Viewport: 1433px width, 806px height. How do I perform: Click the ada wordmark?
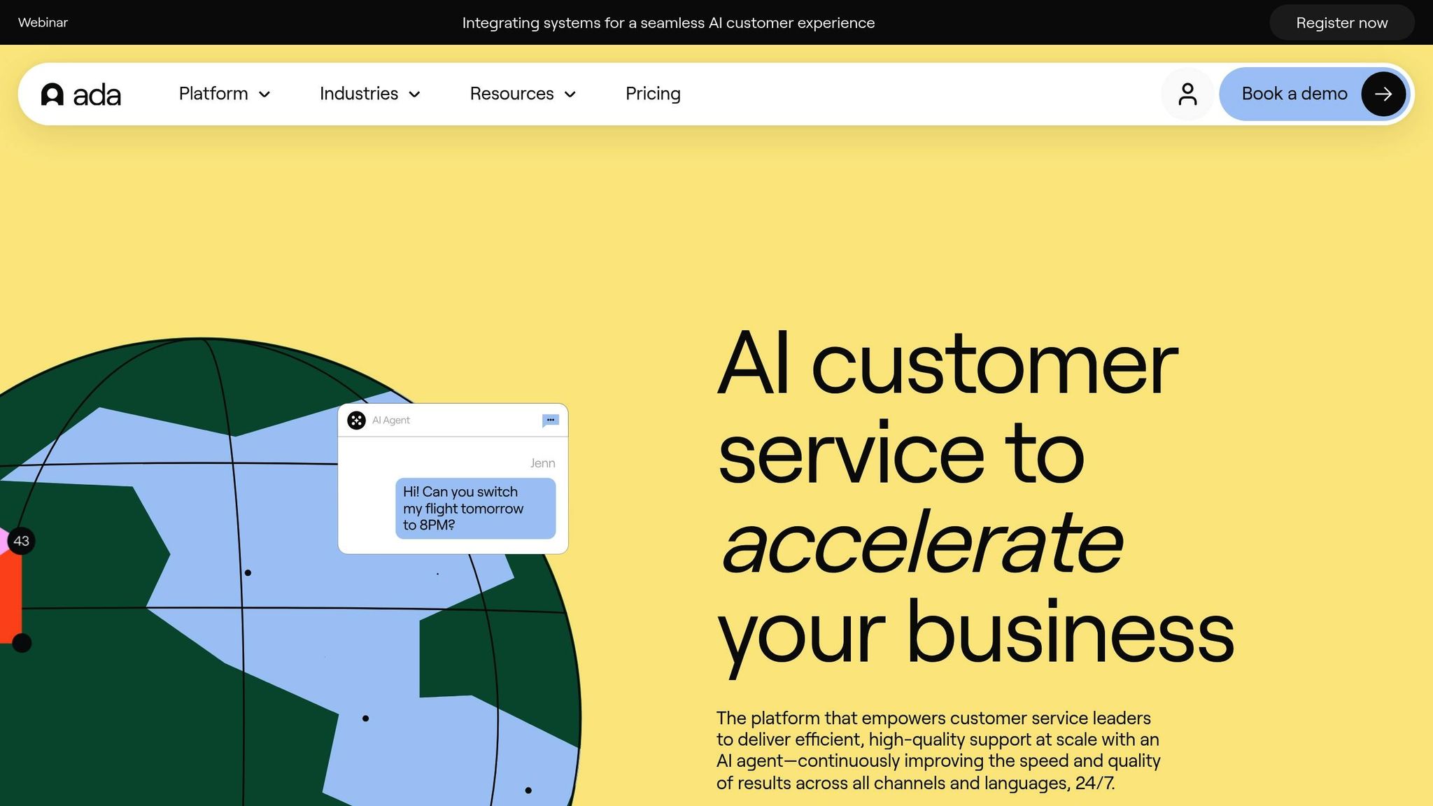(97, 95)
